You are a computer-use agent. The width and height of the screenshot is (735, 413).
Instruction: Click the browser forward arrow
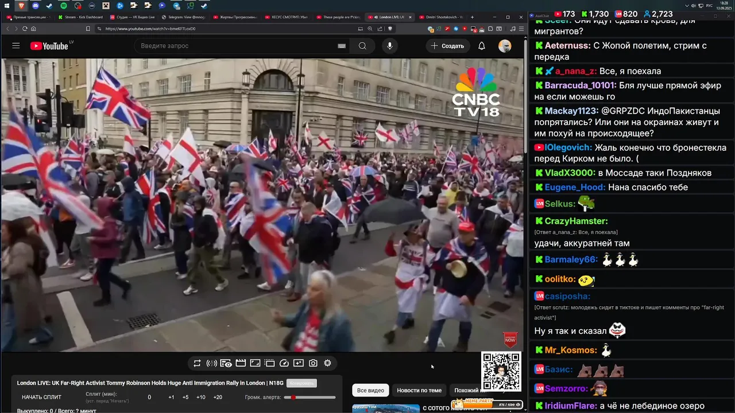coord(16,29)
